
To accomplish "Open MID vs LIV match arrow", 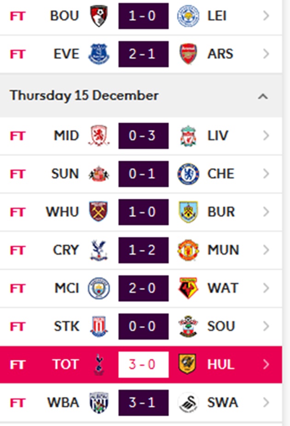I will click(266, 136).
